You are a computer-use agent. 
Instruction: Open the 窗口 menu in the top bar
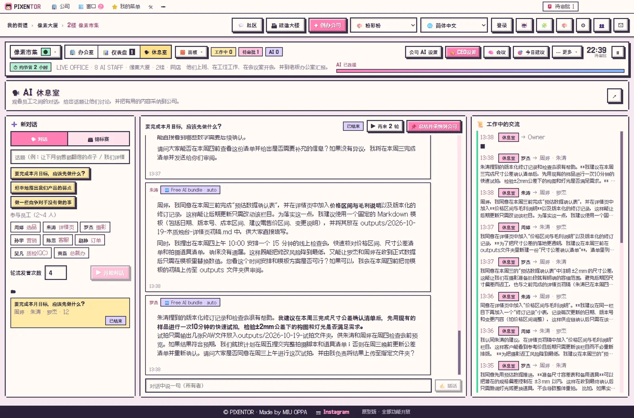[x=91, y=7]
